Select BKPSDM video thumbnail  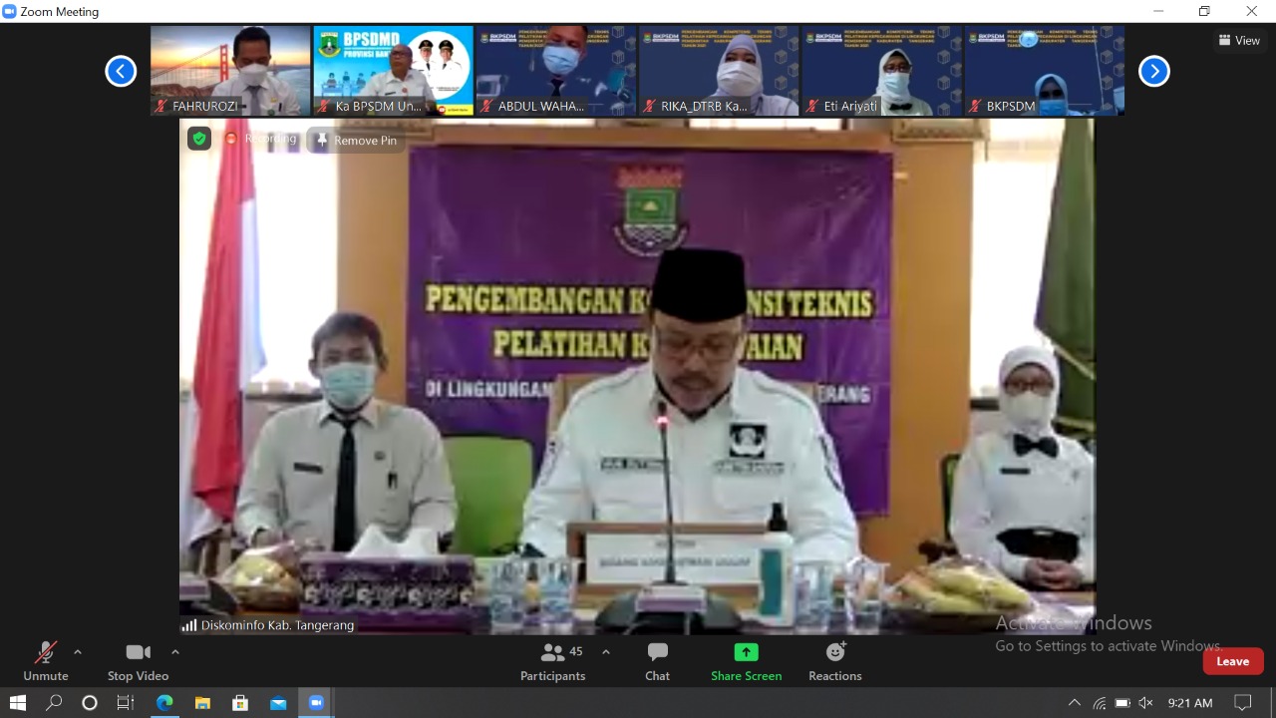[1044, 71]
